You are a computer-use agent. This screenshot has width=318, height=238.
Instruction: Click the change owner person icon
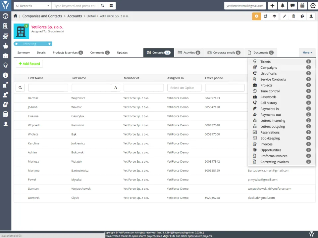[311, 16]
